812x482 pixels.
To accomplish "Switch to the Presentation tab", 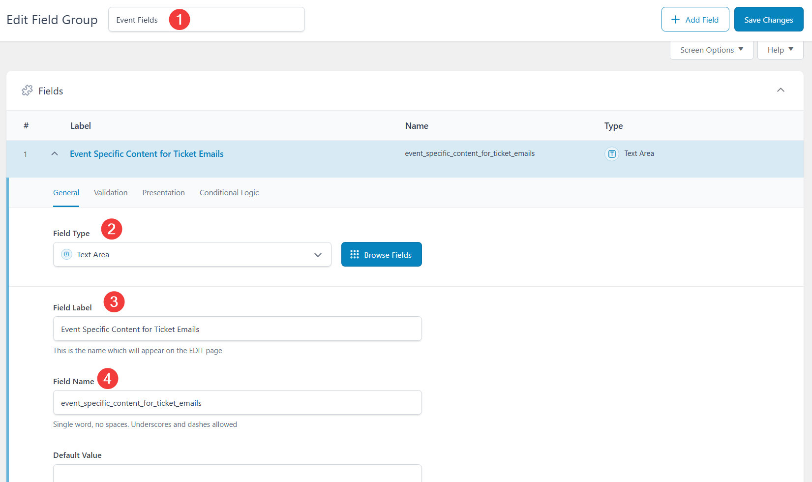I will [163, 193].
